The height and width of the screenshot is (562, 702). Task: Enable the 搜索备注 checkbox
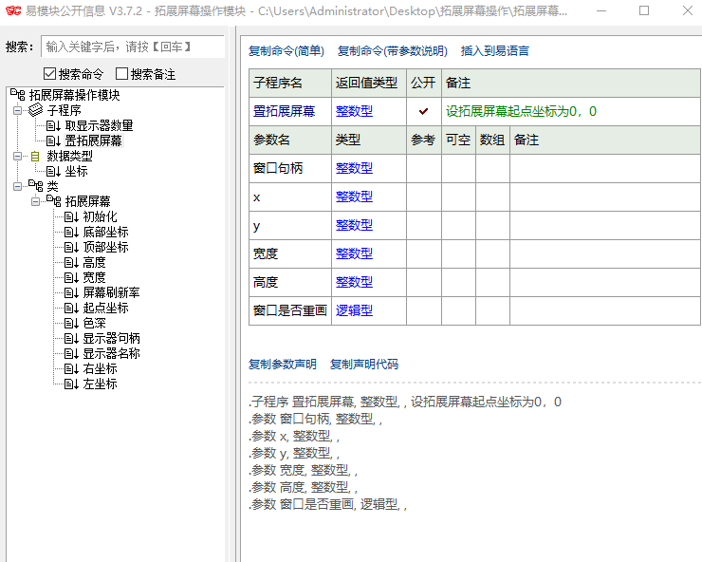pyautogui.click(x=122, y=74)
